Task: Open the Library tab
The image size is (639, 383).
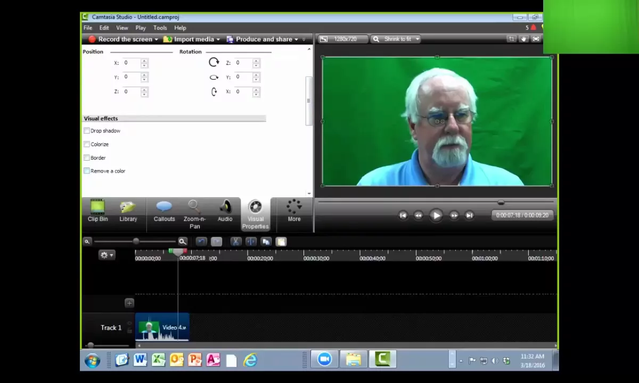Action: (128, 211)
